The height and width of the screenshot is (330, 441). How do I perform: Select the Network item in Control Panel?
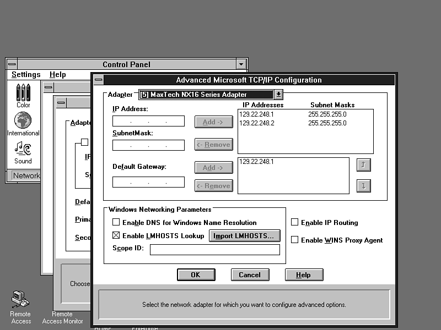click(x=26, y=175)
